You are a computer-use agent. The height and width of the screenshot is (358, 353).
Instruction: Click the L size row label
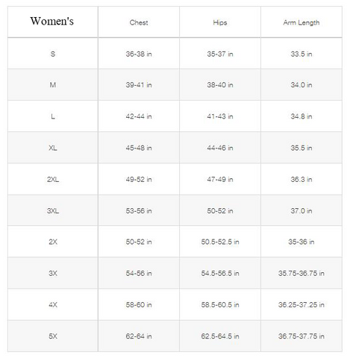point(53,116)
